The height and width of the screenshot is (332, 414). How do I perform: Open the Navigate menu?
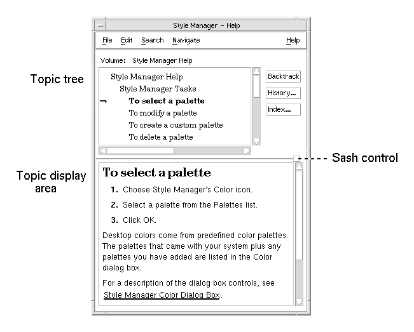186,41
